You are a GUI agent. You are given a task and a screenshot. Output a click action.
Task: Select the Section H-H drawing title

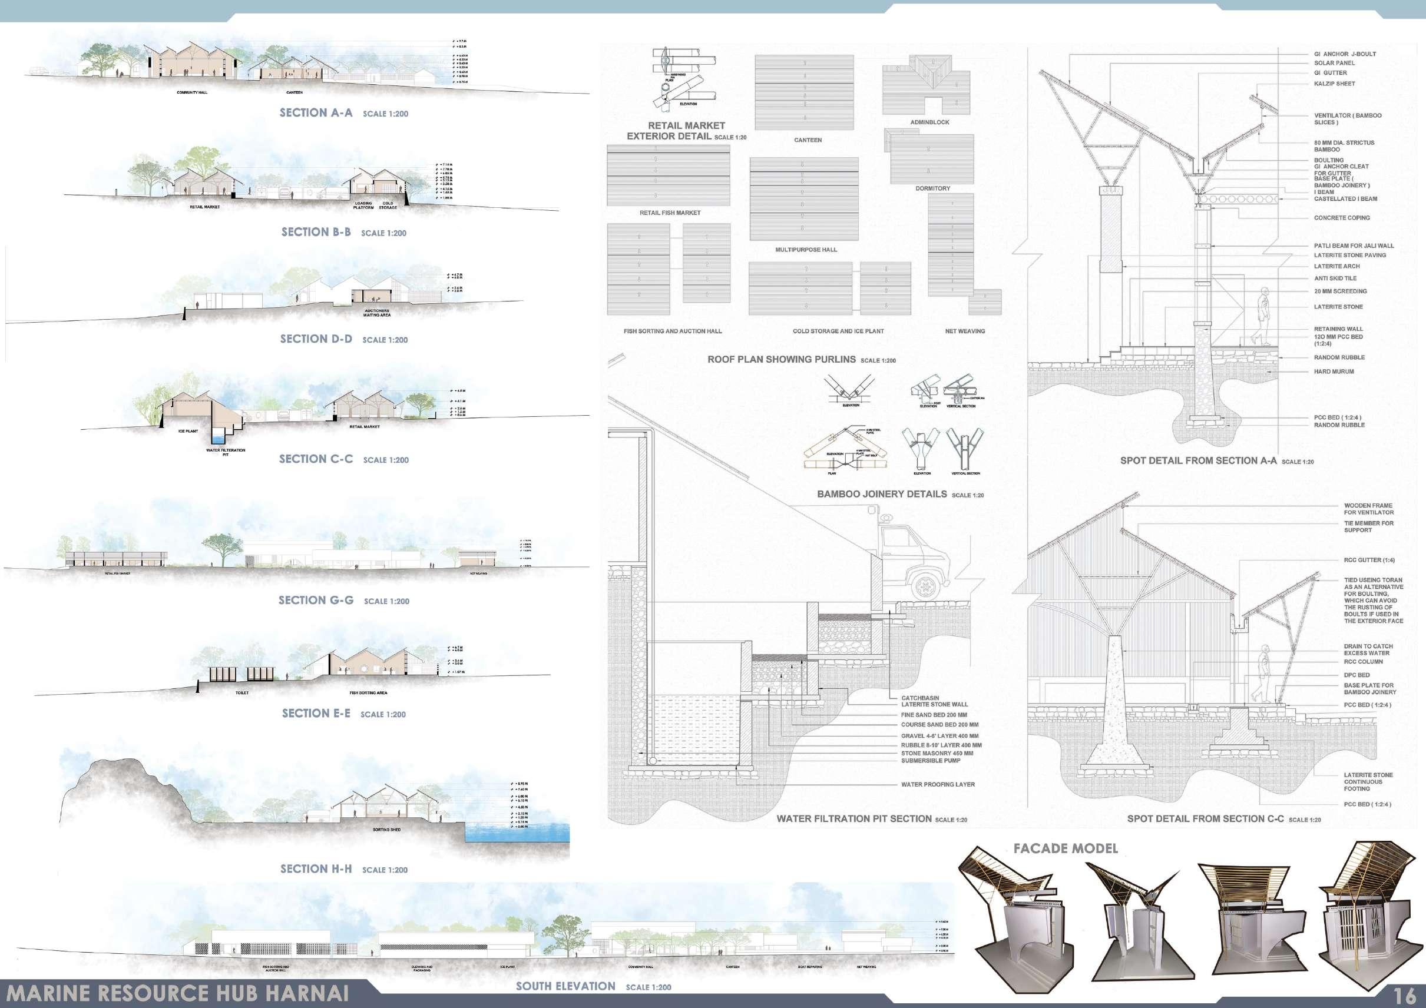click(x=316, y=869)
